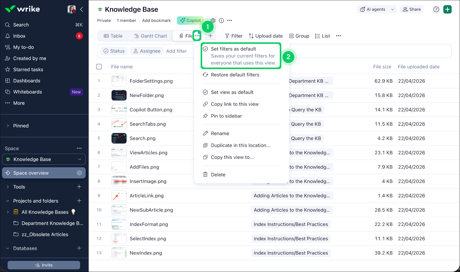Screen dimensions: 460x272
Task: Click the Invite button
Action: pos(44,265)
